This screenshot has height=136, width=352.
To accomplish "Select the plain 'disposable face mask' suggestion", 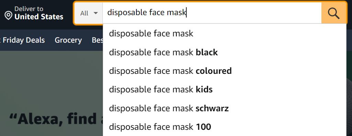I will pyautogui.click(x=224, y=34).
